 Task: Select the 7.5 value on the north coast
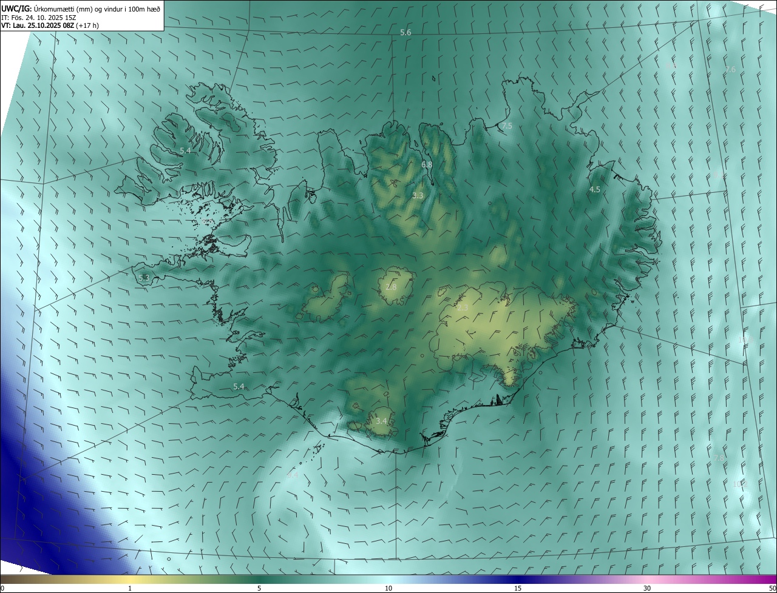pos(507,126)
